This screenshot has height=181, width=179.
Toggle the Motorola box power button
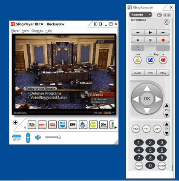pyautogui.click(x=167, y=22)
